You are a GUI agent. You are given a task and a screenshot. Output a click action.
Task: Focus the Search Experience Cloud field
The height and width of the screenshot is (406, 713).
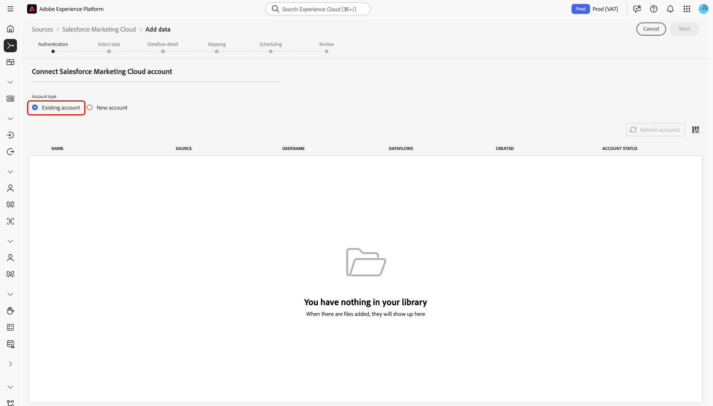pos(318,9)
